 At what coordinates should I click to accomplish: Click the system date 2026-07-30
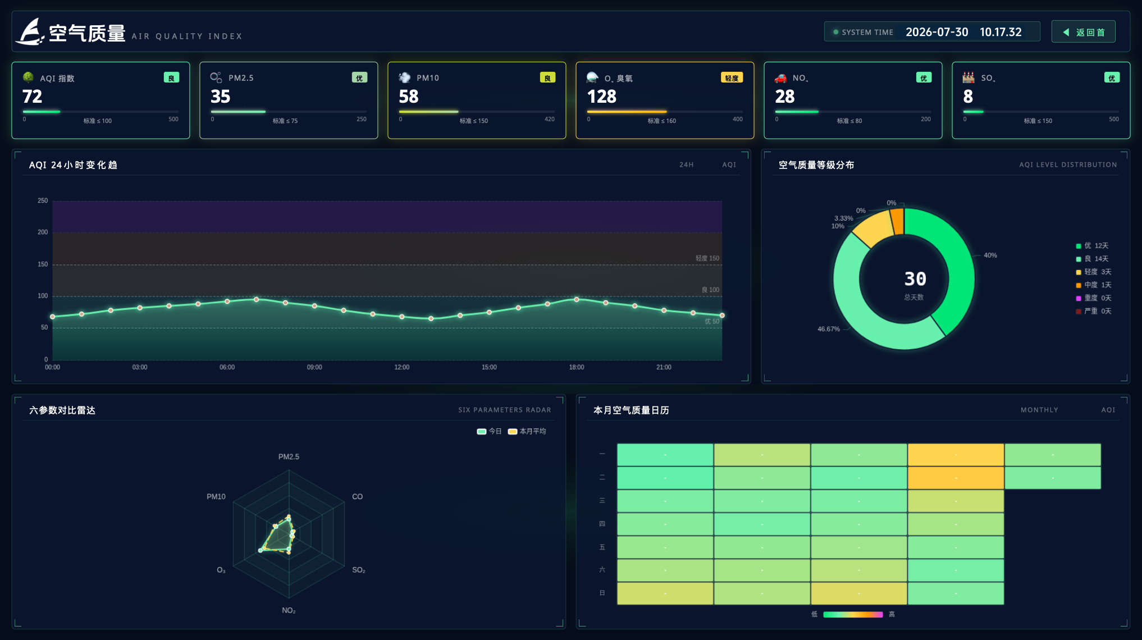point(937,32)
